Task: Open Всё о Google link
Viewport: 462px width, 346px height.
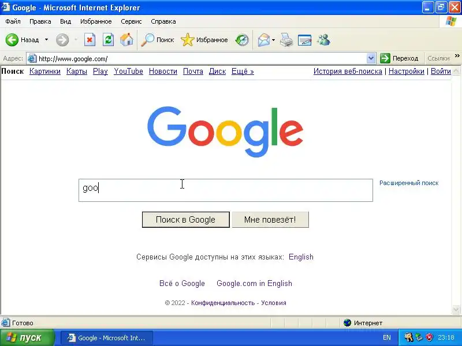Action: [182, 283]
